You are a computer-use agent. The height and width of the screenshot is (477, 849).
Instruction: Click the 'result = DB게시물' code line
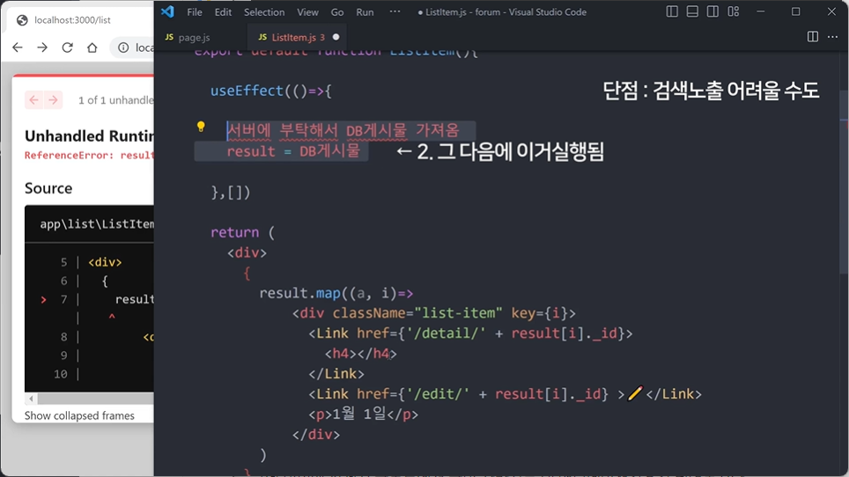(x=293, y=150)
